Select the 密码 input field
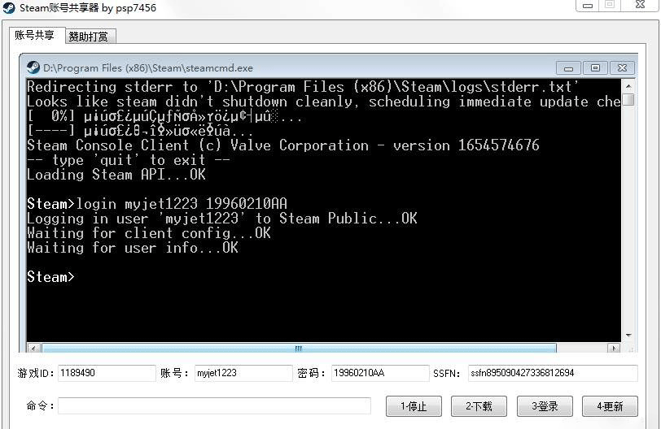 click(379, 373)
